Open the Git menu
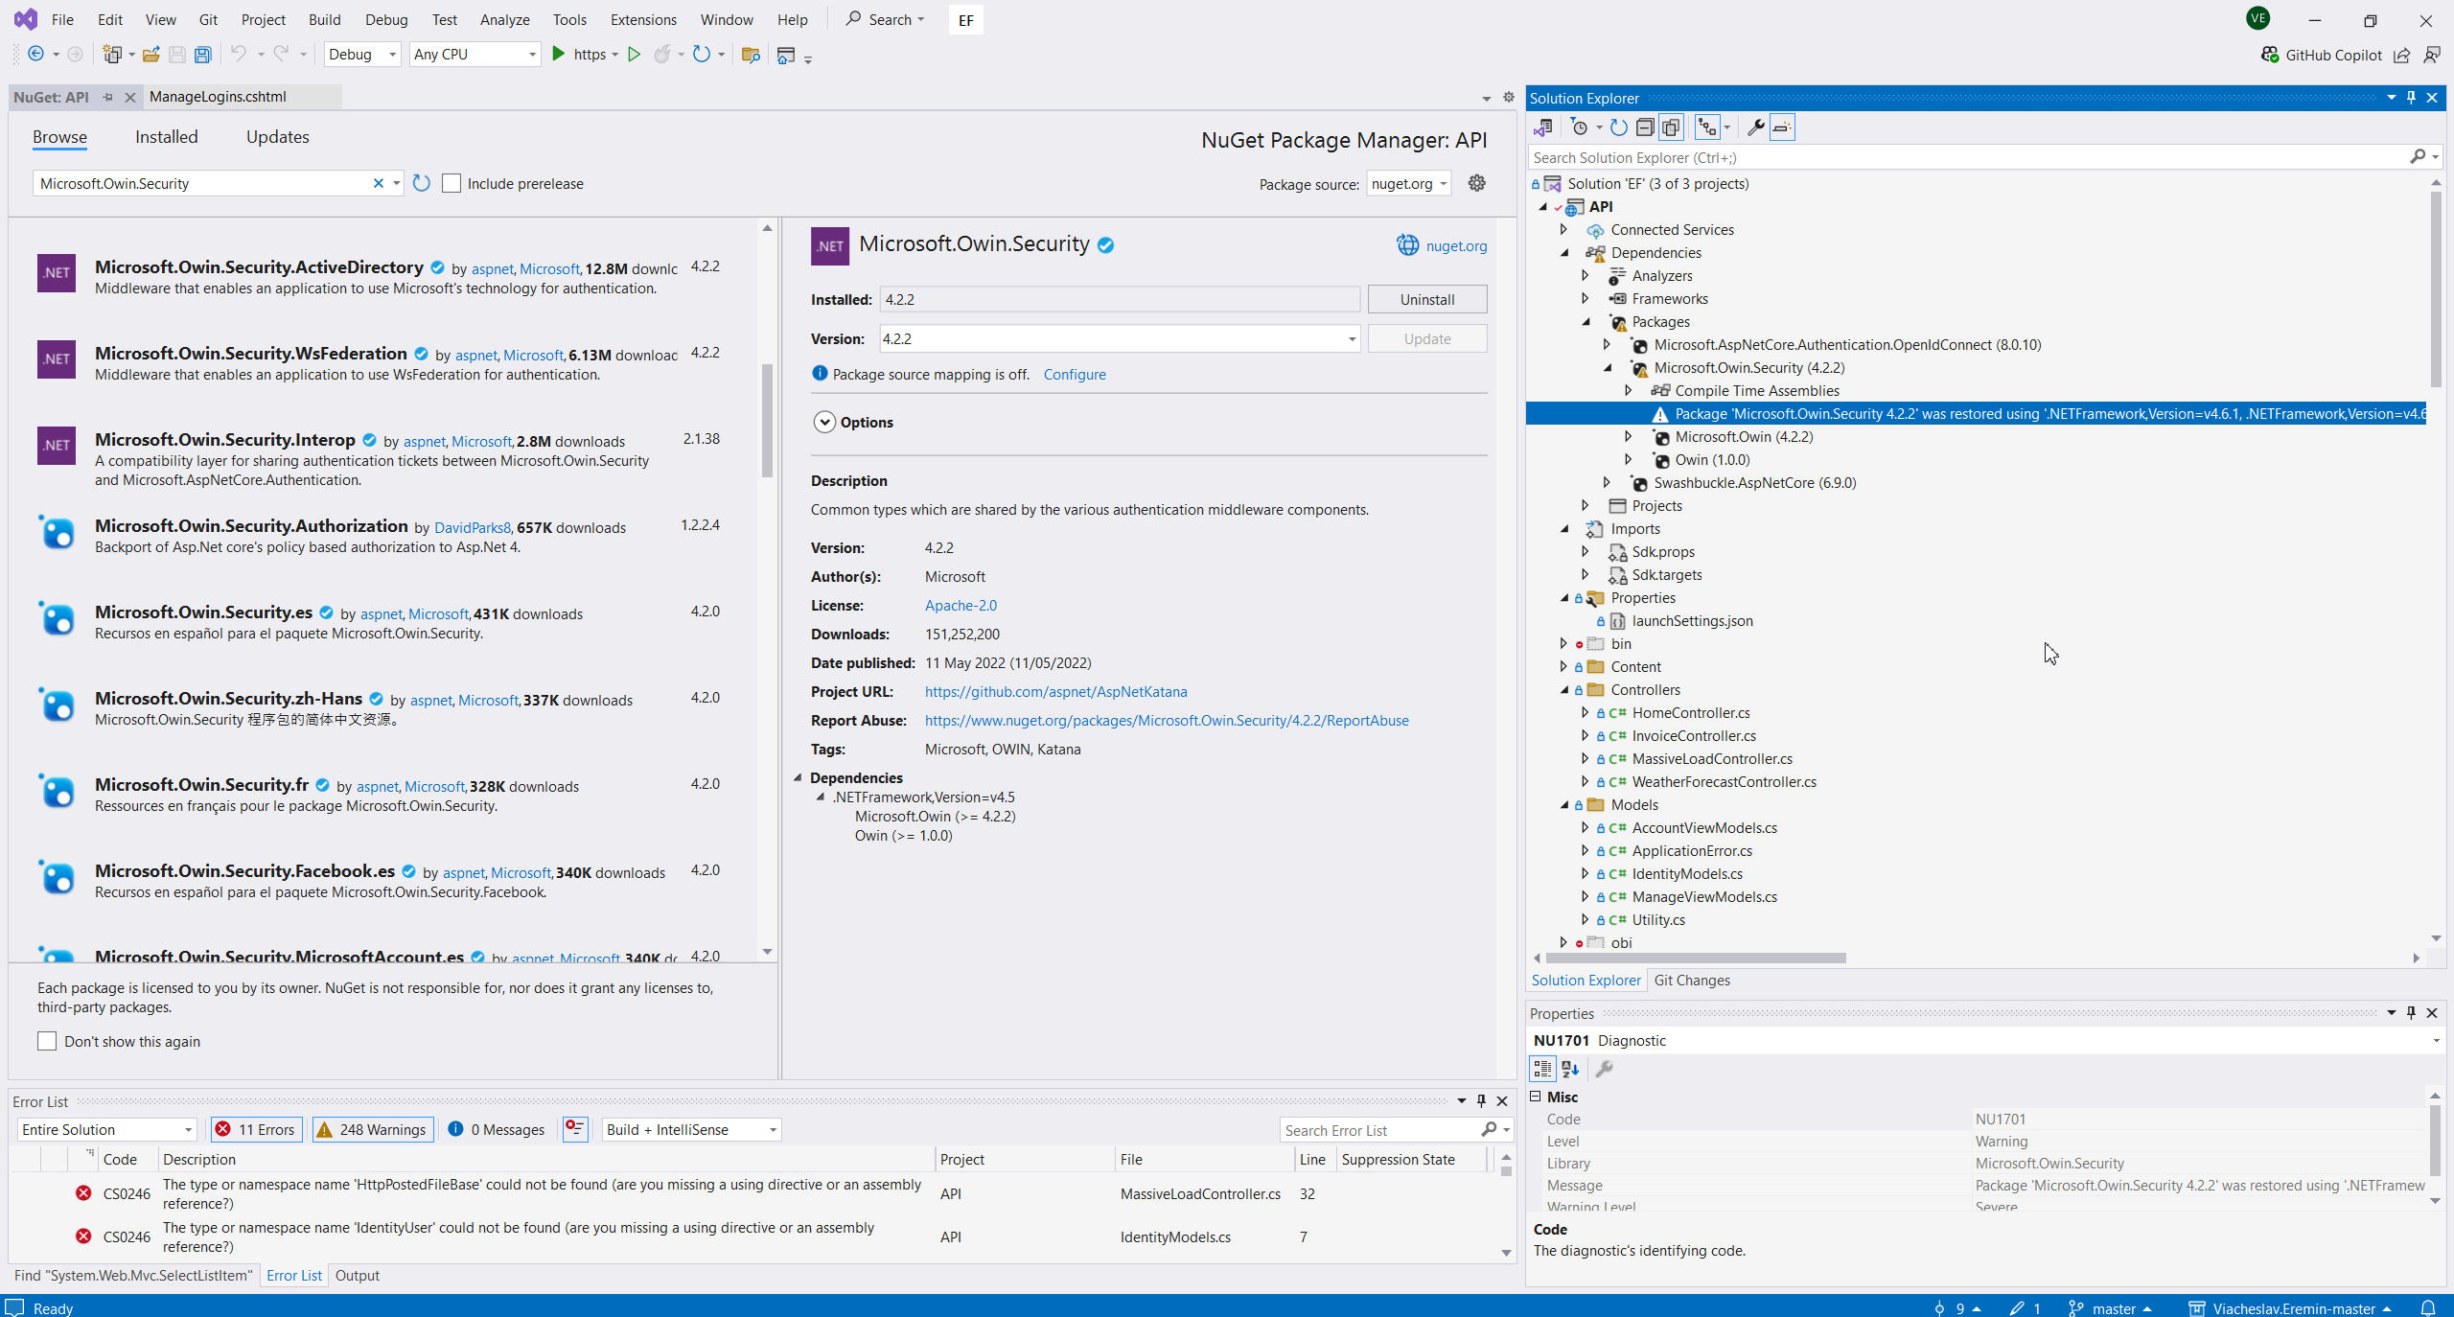This screenshot has width=2454, height=1317. 207,19
